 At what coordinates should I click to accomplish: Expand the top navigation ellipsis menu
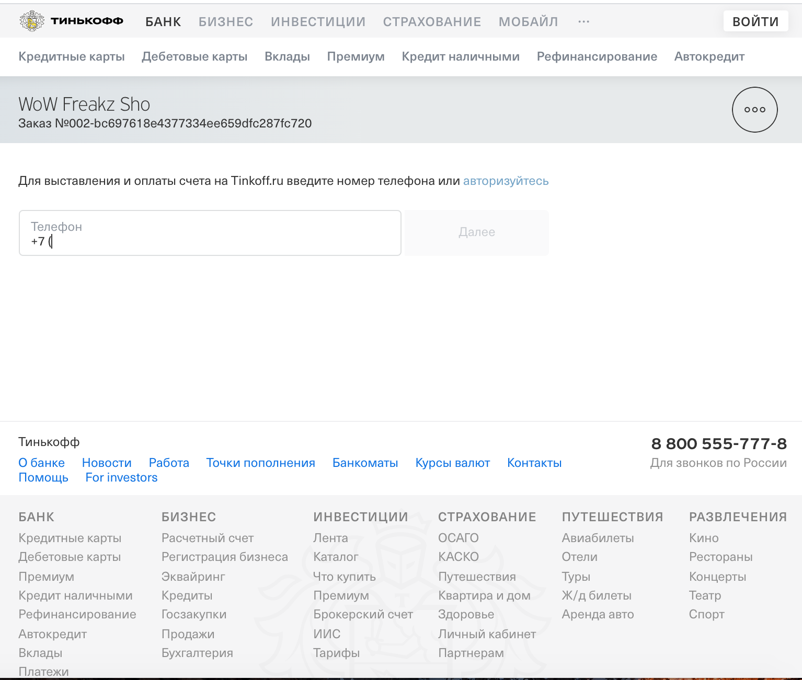[x=584, y=21]
